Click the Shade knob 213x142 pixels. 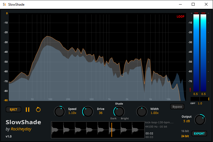tap(119, 111)
